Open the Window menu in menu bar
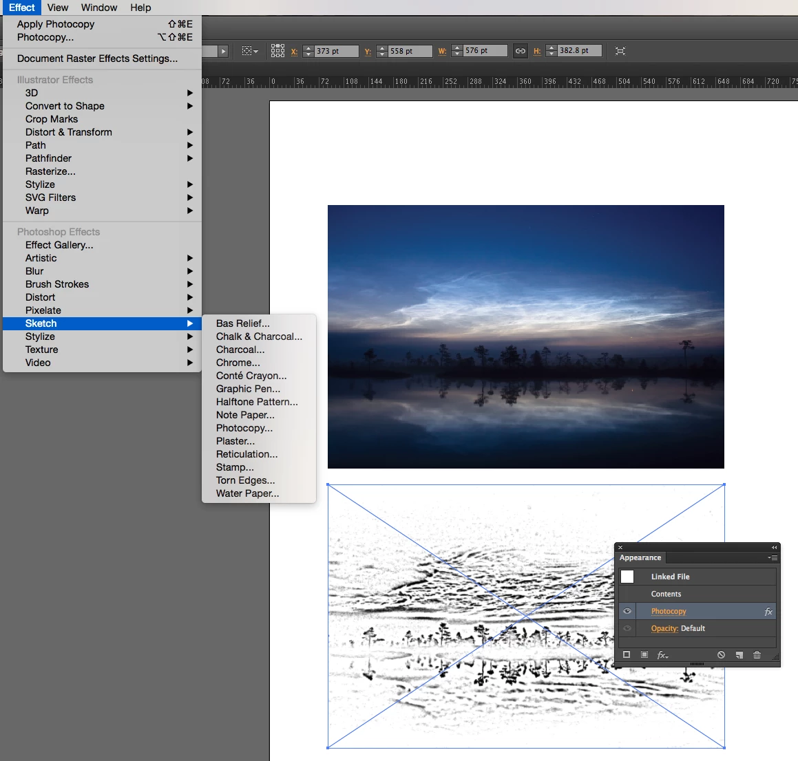 click(99, 8)
